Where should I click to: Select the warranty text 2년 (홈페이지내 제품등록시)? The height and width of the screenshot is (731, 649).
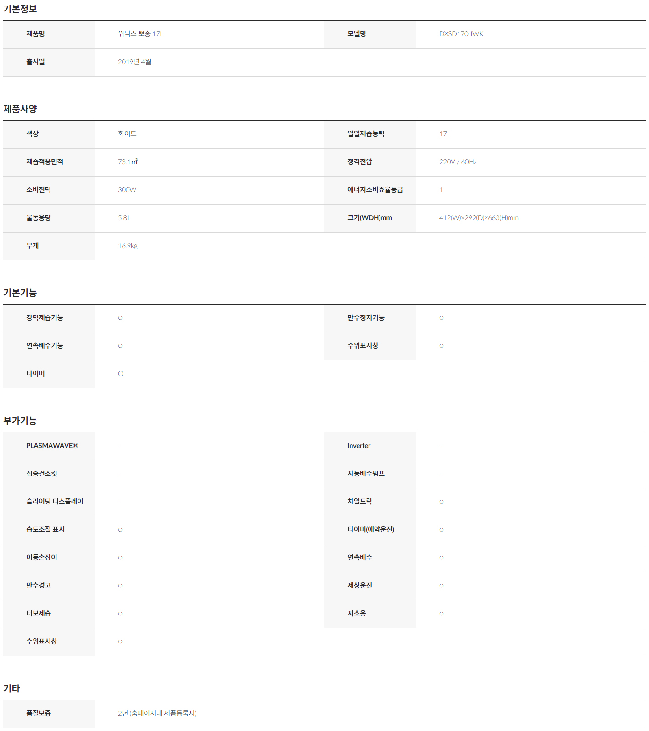[157, 714]
